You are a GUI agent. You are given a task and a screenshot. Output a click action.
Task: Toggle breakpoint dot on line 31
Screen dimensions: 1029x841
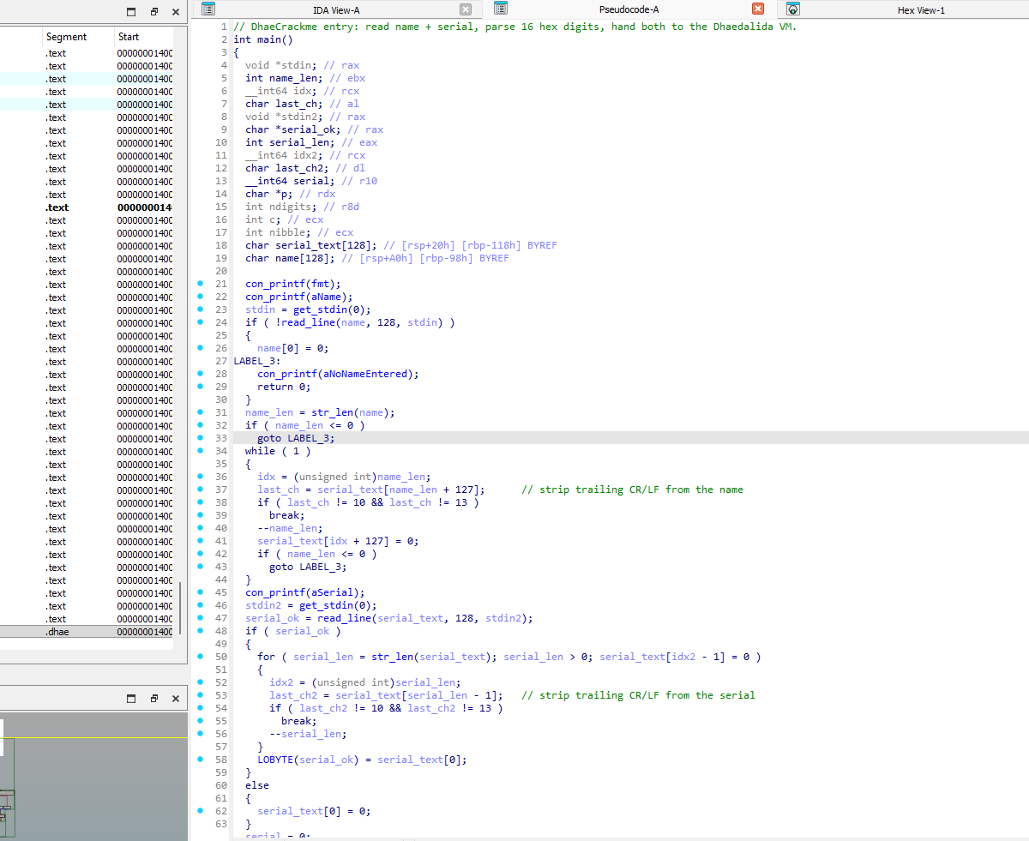point(200,412)
